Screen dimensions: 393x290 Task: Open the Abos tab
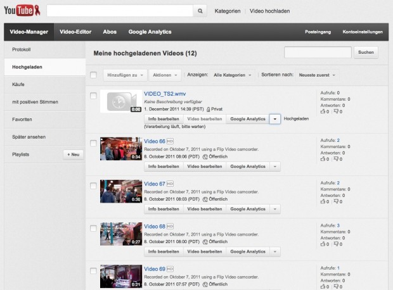(x=110, y=32)
